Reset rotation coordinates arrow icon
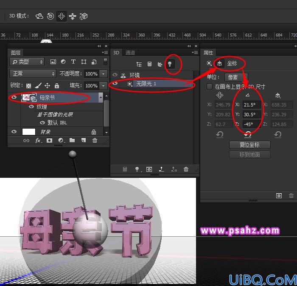Viewport: 297px width, 286px height. (x=247, y=135)
